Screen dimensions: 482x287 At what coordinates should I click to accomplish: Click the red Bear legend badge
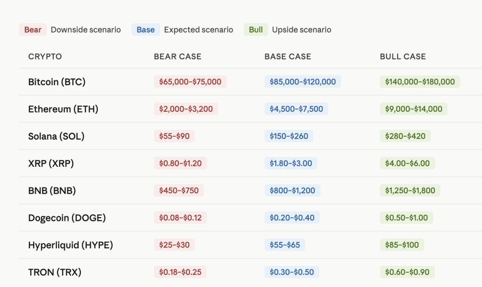(33, 30)
